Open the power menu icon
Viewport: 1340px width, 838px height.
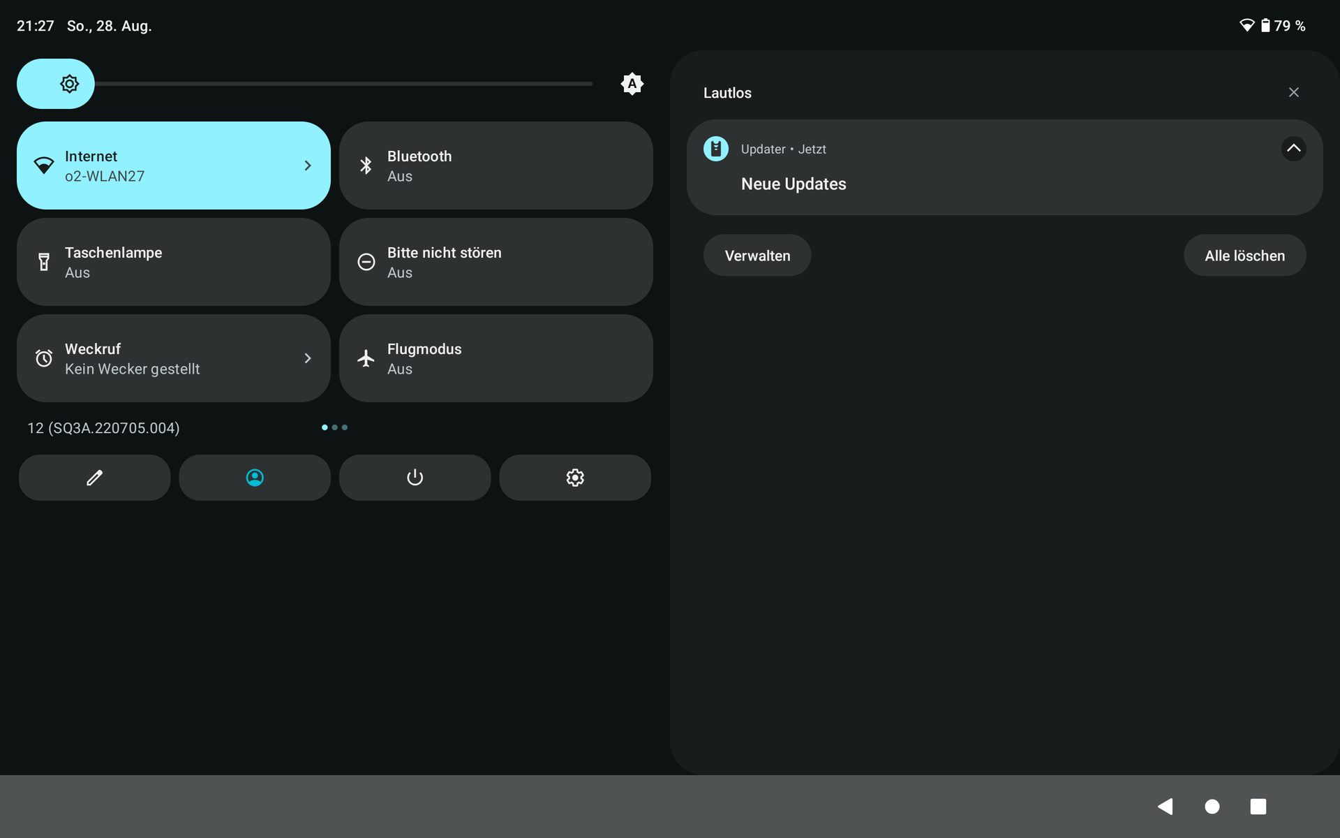[x=415, y=478]
